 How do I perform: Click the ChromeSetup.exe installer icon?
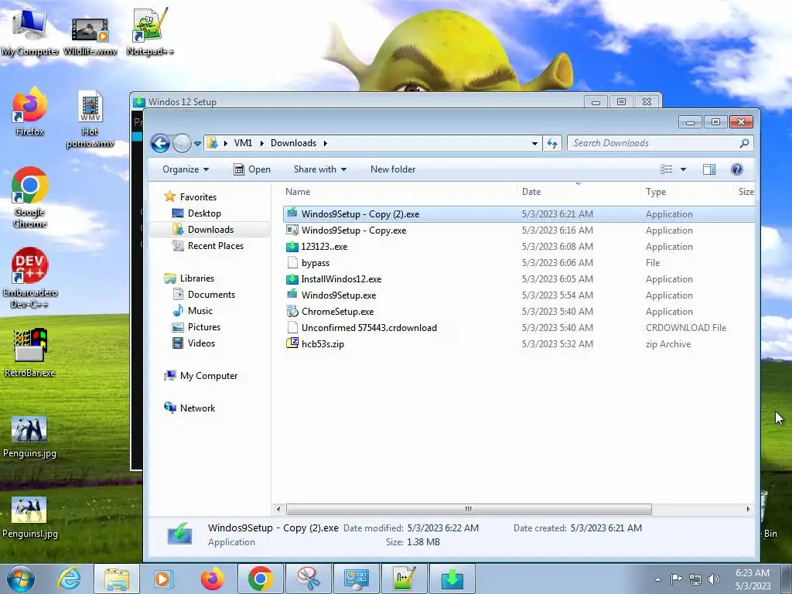tap(292, 311)
